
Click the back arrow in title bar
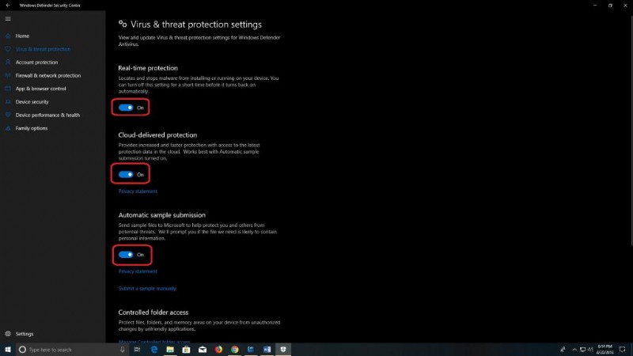click(x=8, y=6)
